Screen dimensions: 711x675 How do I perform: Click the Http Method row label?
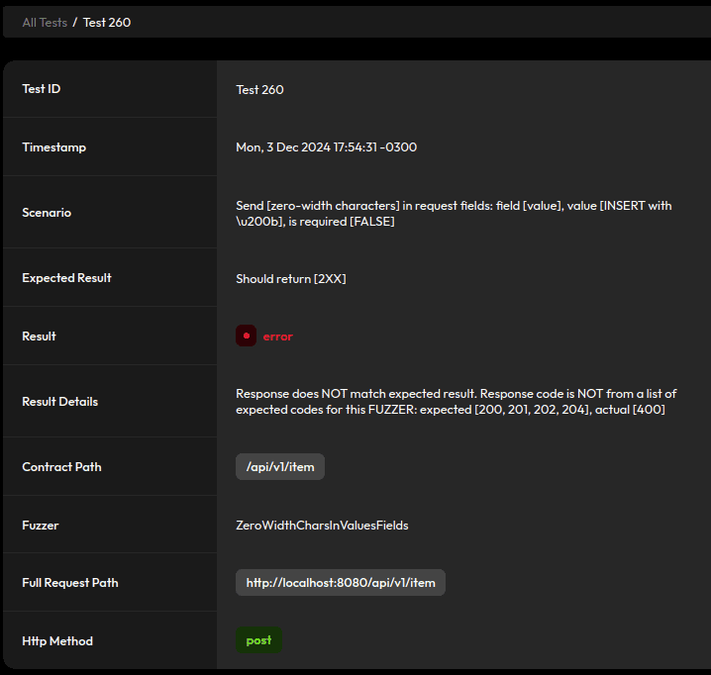click(x=57, y=641)
